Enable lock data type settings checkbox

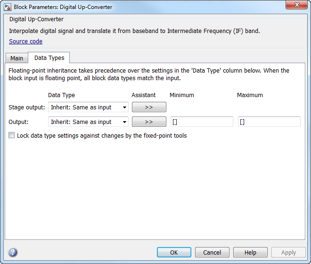pyautogui.click(x=11, y=135)
